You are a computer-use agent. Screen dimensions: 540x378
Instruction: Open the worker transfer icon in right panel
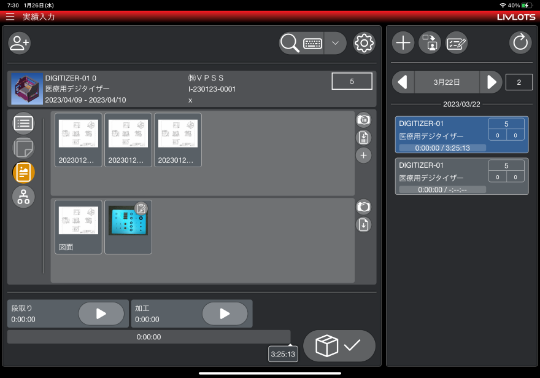[430, 42]
